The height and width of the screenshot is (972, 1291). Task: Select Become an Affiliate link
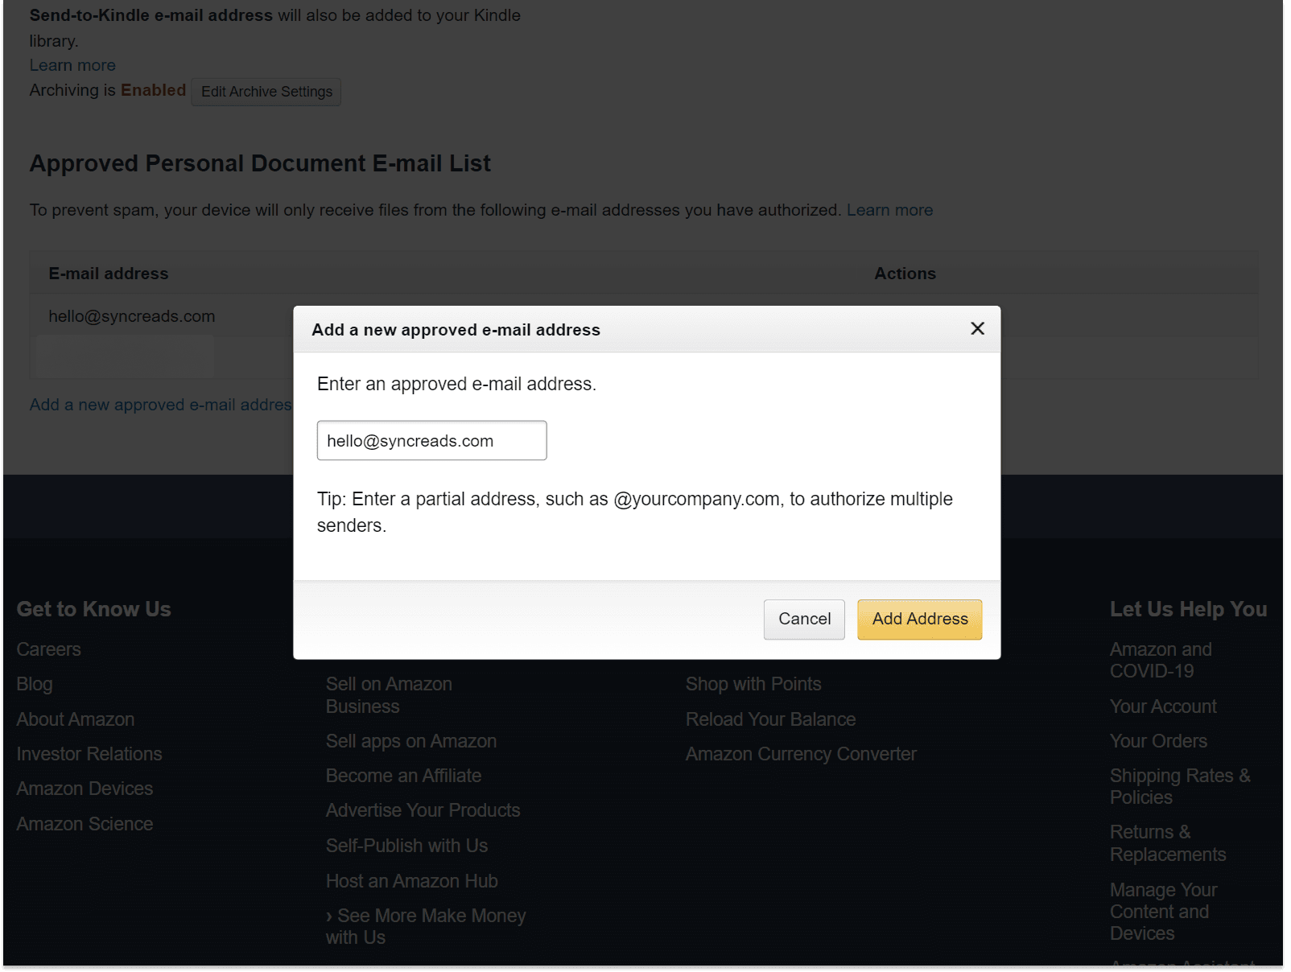coord(403,776)
